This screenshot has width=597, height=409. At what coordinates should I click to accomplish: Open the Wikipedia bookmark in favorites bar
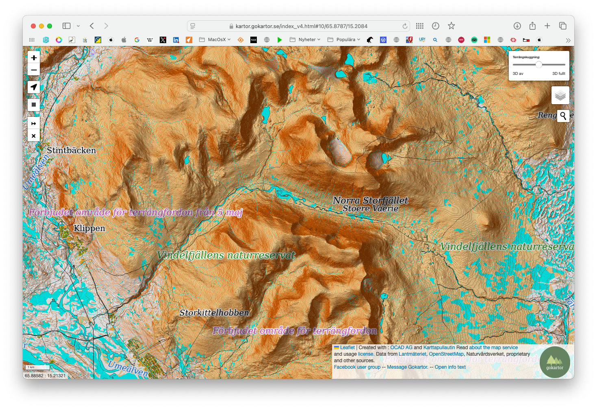coord(150,40)
